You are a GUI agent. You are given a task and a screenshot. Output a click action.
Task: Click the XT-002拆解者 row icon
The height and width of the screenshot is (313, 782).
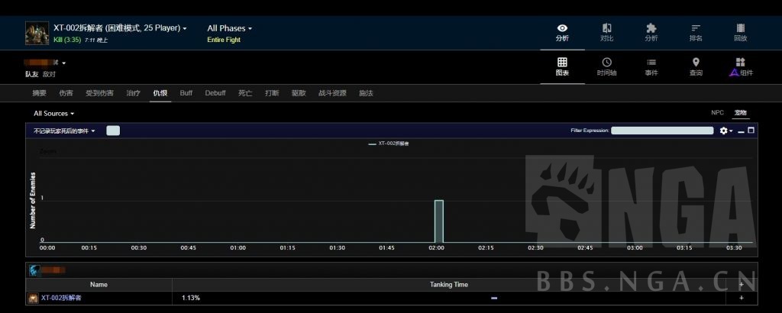click(x=33, y=298)
